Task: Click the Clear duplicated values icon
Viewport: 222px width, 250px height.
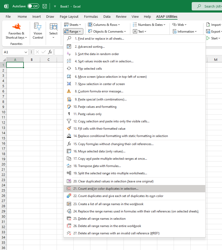Action: click(x=69, y=181)
